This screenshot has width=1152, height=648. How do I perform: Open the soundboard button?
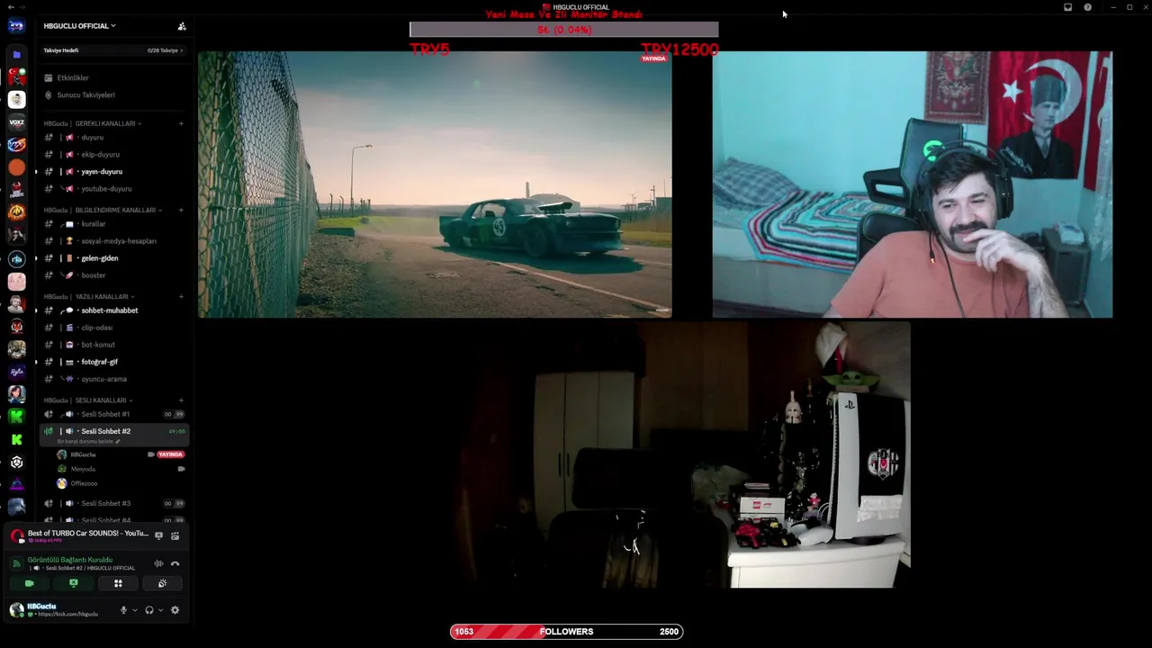(x=162, y=583)
